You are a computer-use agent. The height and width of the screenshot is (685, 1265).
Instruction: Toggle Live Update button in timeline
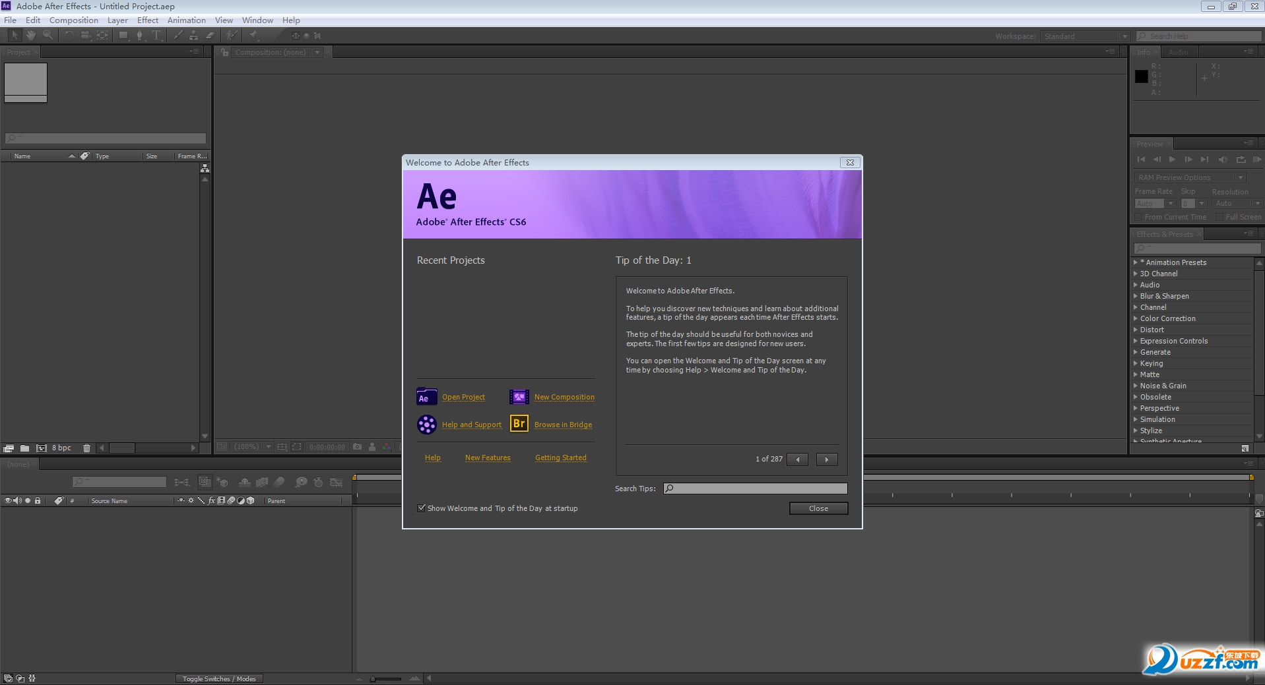coord(205,483)
